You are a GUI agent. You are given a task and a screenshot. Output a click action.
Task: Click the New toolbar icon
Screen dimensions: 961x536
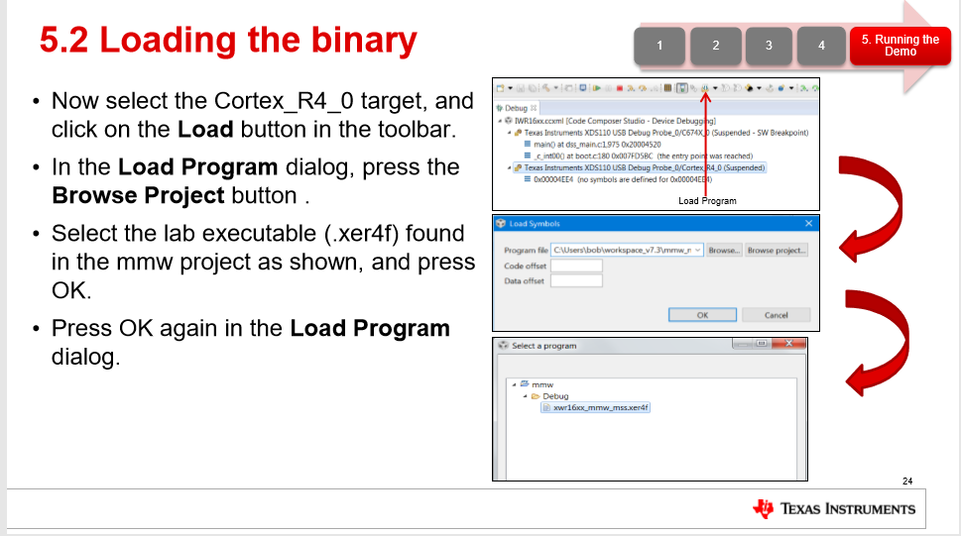click(x=500, y=88)
